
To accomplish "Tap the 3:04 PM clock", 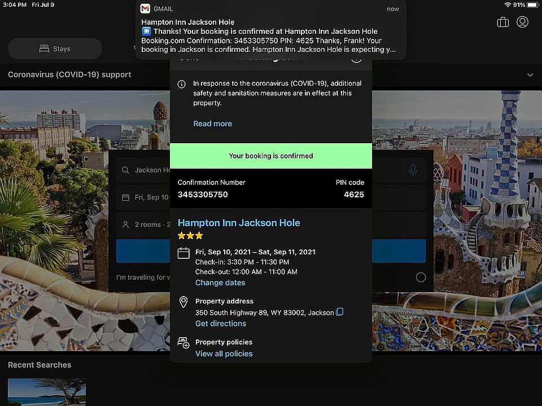I will coord(15,5).
